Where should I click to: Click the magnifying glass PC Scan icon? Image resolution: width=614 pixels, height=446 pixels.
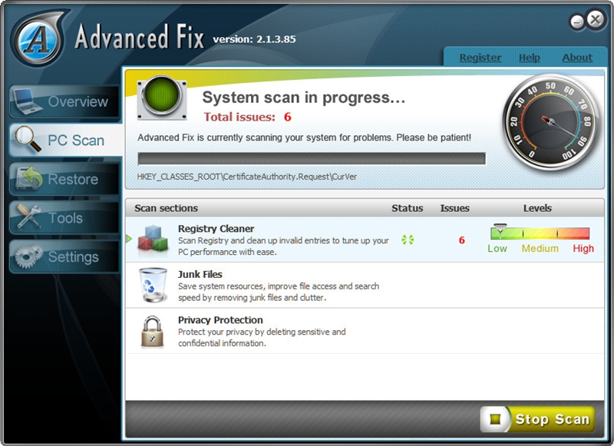coord(28,139)
